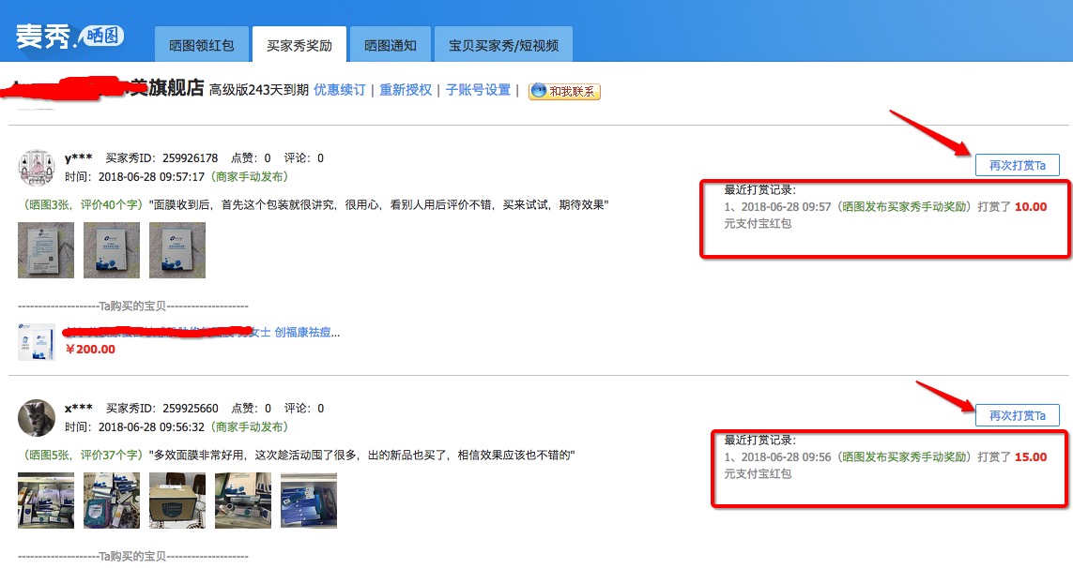The width and height of the screenshot is (1073, 568).
Task: Click the review text starting 多效面膜非常好用
Action: [x=361, y=455]
